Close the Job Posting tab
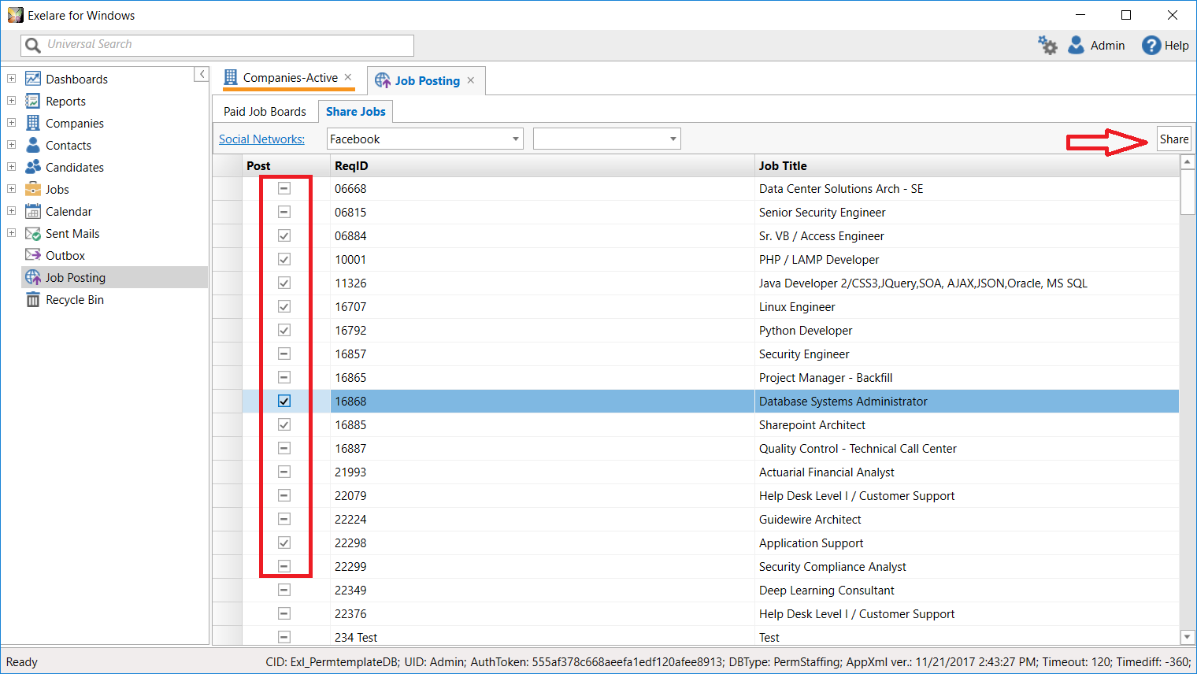 point(471,80)
